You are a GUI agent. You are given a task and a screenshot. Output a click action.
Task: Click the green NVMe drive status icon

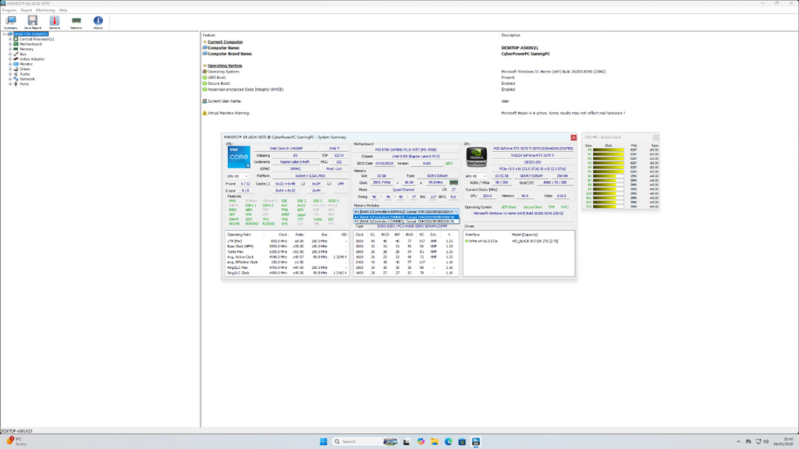(467, 241)
